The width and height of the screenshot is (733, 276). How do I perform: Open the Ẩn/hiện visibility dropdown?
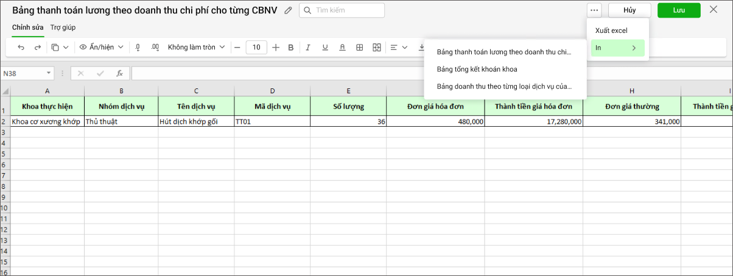point(102,48)
